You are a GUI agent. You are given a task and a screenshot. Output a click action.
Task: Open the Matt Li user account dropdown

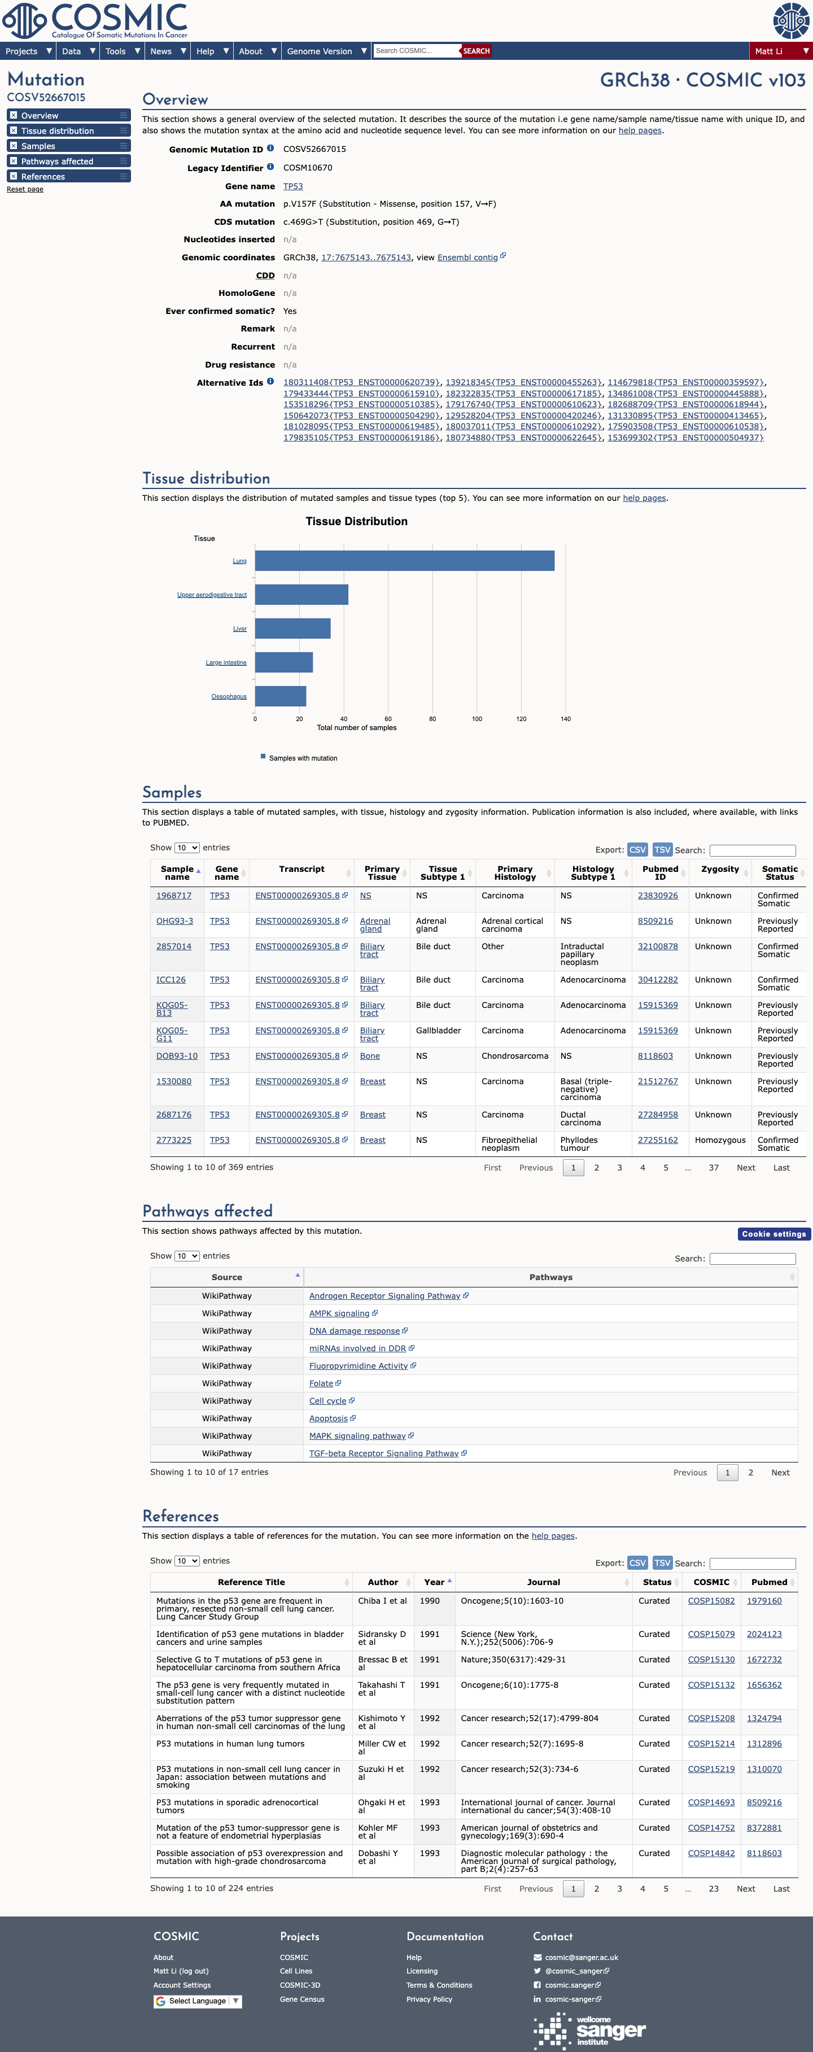[x=781, y=51]
